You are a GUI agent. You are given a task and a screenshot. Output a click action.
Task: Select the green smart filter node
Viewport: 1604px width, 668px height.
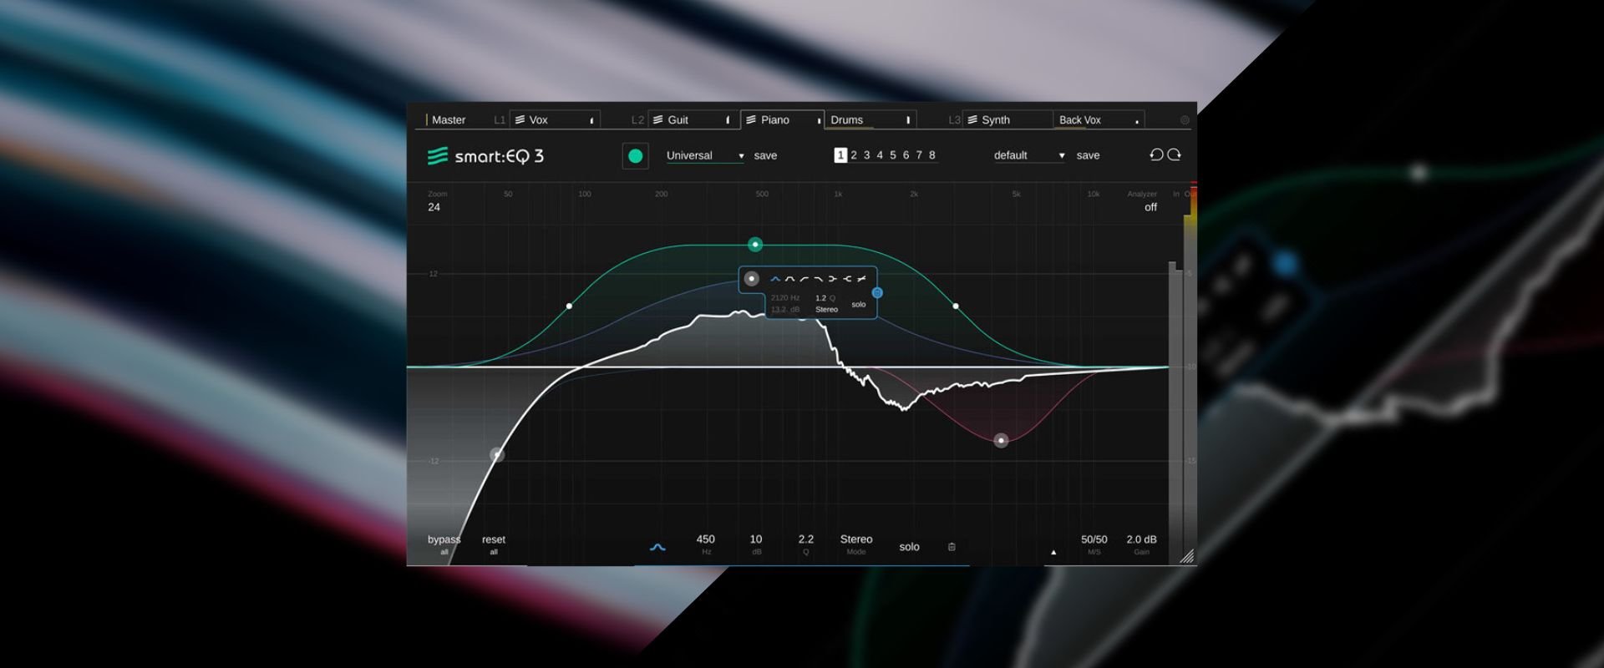coord(755,245)
